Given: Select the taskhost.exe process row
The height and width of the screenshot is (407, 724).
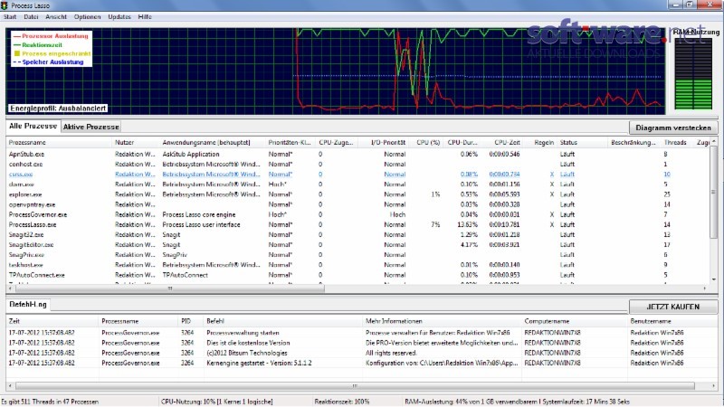Looking at the screenshot, I should click(357, 265).
